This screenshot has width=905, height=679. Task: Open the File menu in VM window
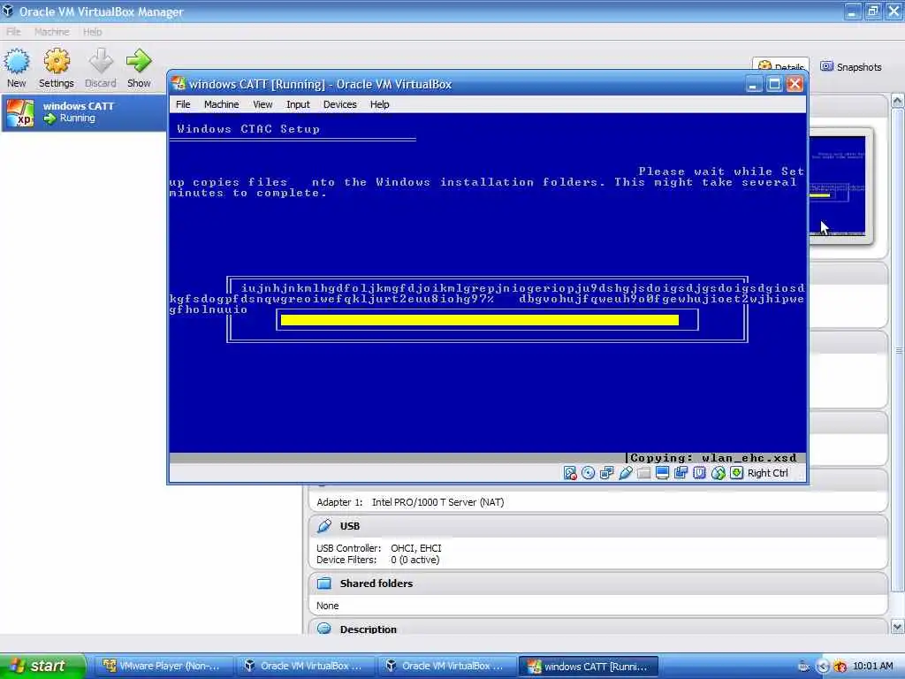[183, 104]
